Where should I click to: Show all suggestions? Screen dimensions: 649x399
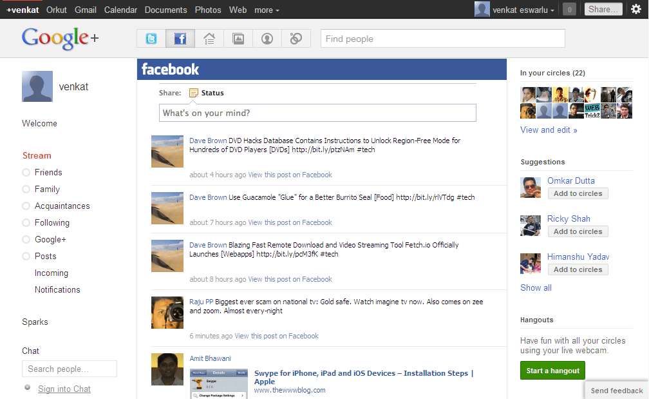coord(536,288)
